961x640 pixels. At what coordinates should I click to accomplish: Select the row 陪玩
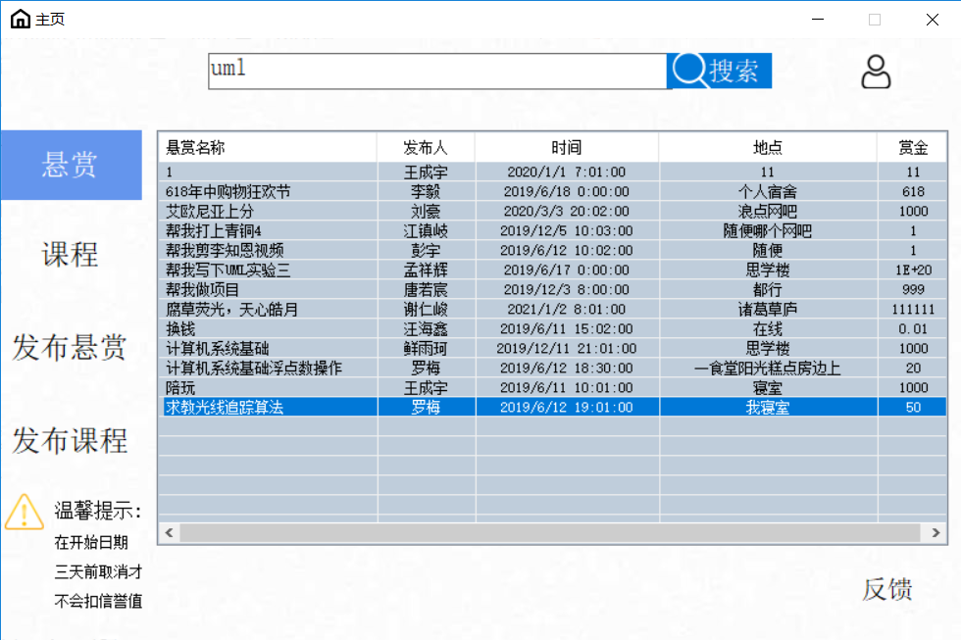[553, 388]
